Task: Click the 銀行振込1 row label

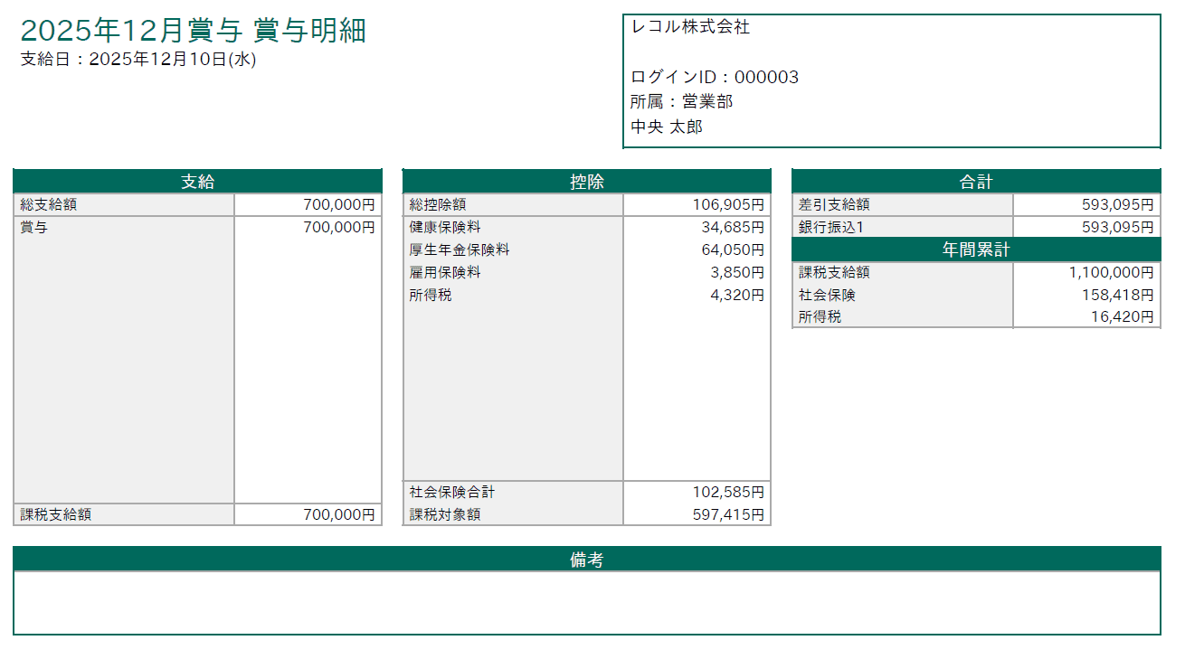Action: tap(830, 227)
